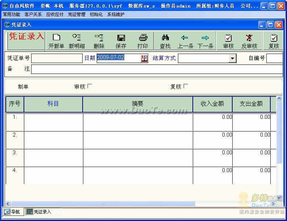Open the 初始化 menu
Viewport: 287px width, 221px height.
[96, 14]
